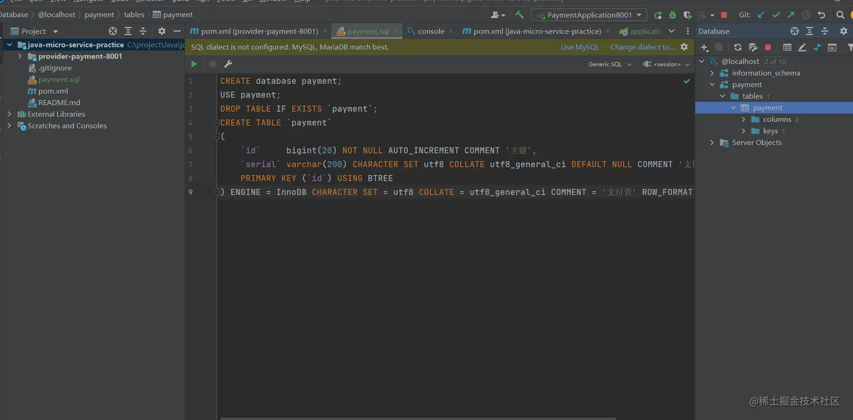Refresh the database with the reload icon
This screenshot has width=853, height=420.
coord(737,47)
